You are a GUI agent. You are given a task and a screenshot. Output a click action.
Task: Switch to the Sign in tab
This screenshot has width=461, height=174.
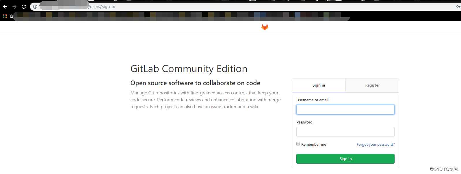319,85
